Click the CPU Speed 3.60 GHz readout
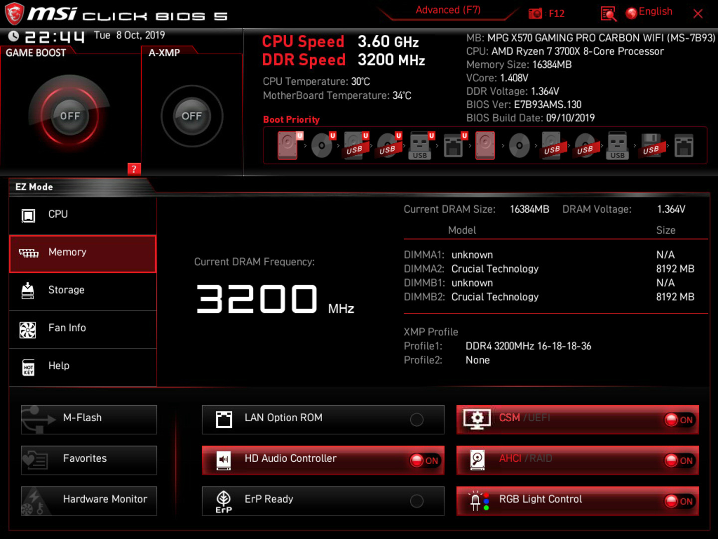This screenshot has height=539, width=718. (341, 41)
